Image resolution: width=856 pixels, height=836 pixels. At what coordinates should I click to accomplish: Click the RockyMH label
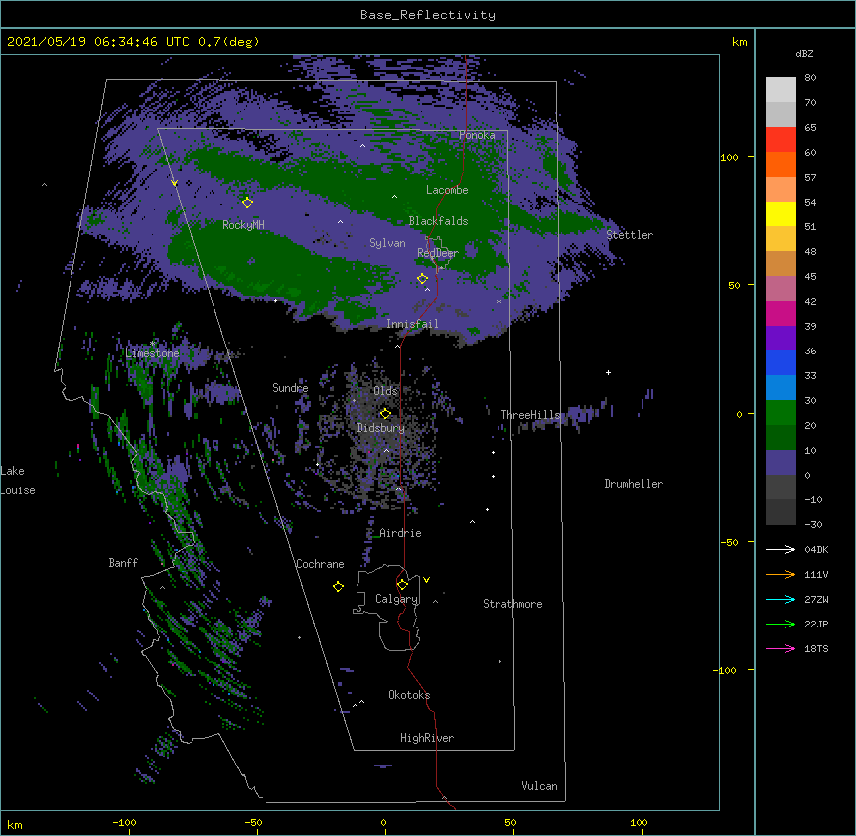click(x=243, y=225)
